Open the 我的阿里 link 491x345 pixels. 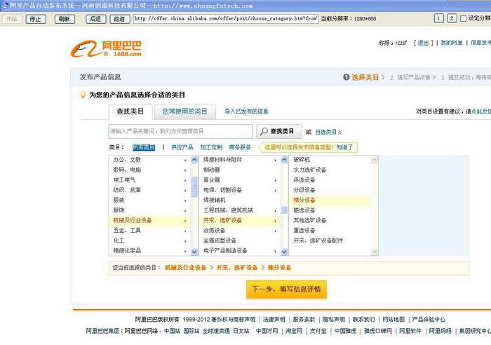coord(452,43)
